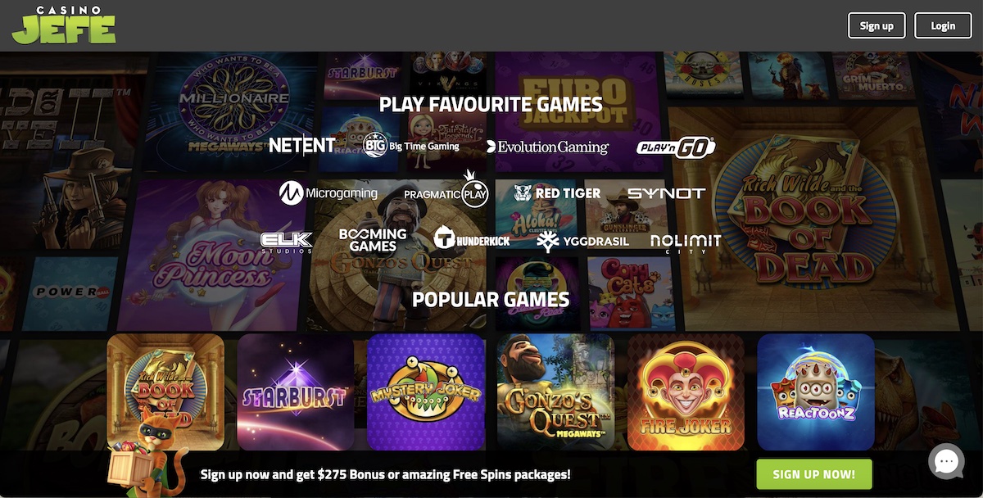Choose the Booming Games logo

pyautogui.click(x=373, y=240)
